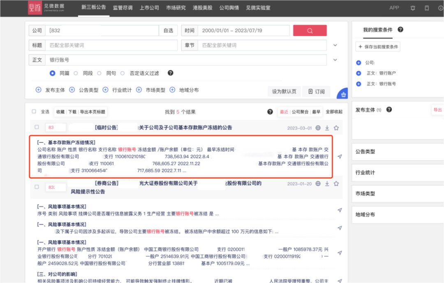Screen dimensions: 444x283
Task: Download the 2023-01-20 announcement
Action: point(327,183)
